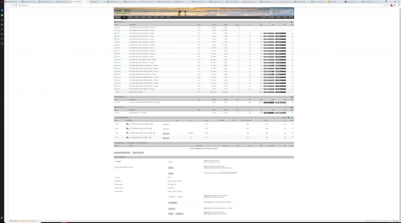Click the orange status indicator of Parity 2
The image size is (401, 223).
pos(115,31)
